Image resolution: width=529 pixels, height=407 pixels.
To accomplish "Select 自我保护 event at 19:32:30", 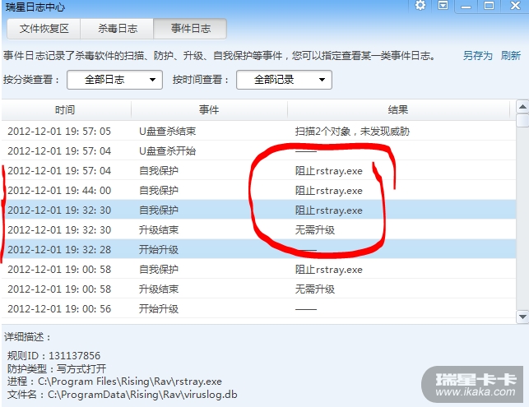I will 159,210.
